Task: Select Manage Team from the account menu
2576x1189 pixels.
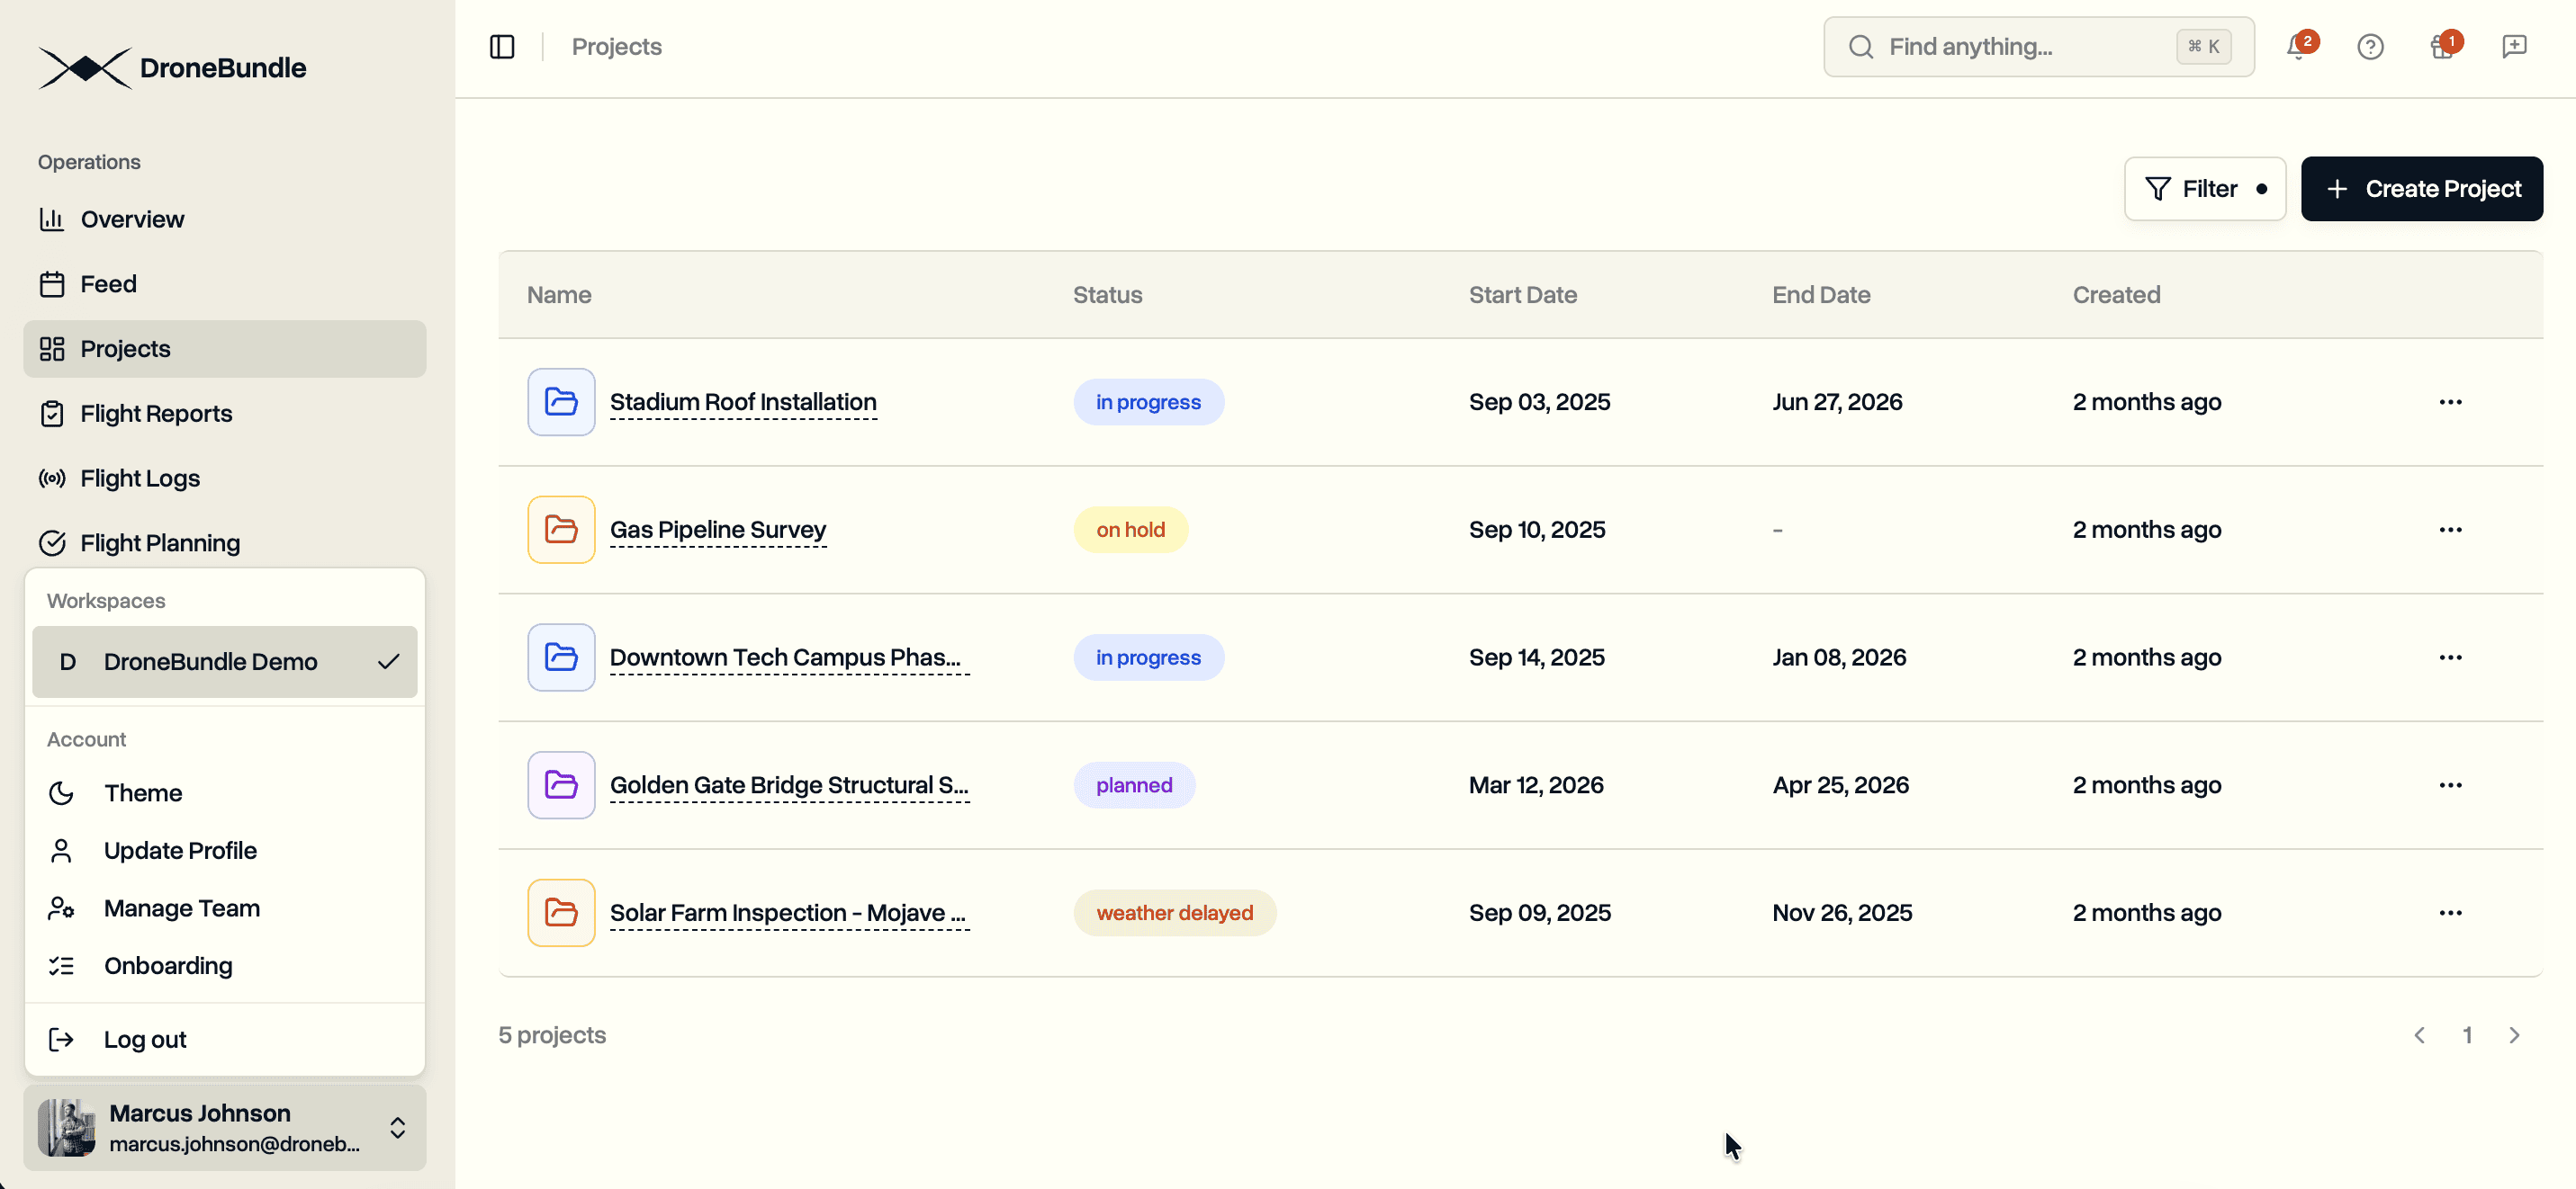Action: tap(181, 907)
